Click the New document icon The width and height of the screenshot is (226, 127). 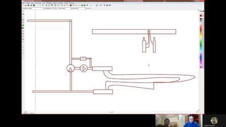coord(23,5)
